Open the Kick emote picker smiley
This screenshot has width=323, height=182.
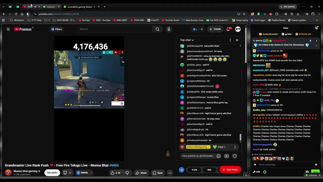316,165
